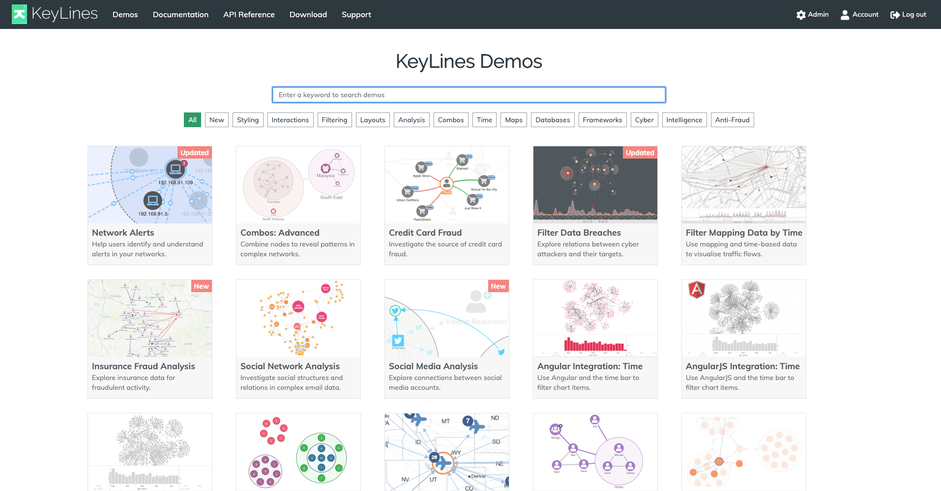Click the Filter Data Breaches thumbnail
Viewport: 941px width, 491px height.
[595, 185]
